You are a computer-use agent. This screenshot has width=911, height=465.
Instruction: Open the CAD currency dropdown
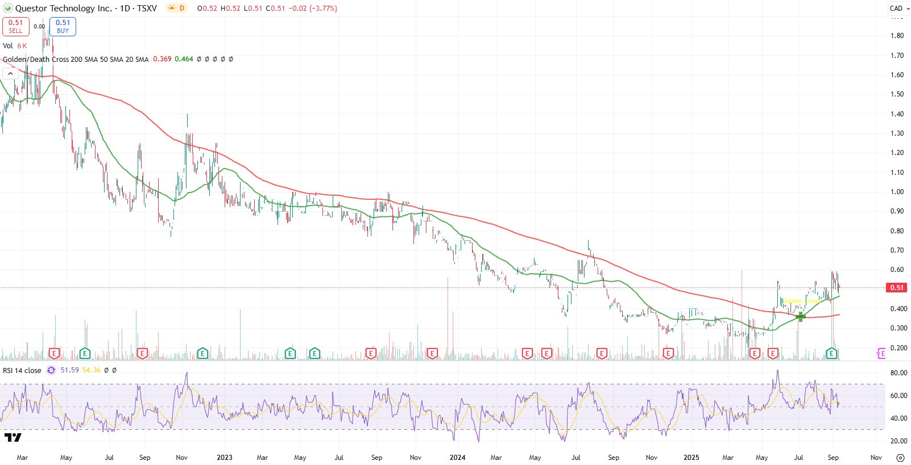click(900, 8)
